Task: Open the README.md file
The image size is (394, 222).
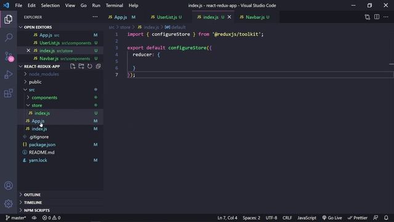Action: (x=60, y=152)
